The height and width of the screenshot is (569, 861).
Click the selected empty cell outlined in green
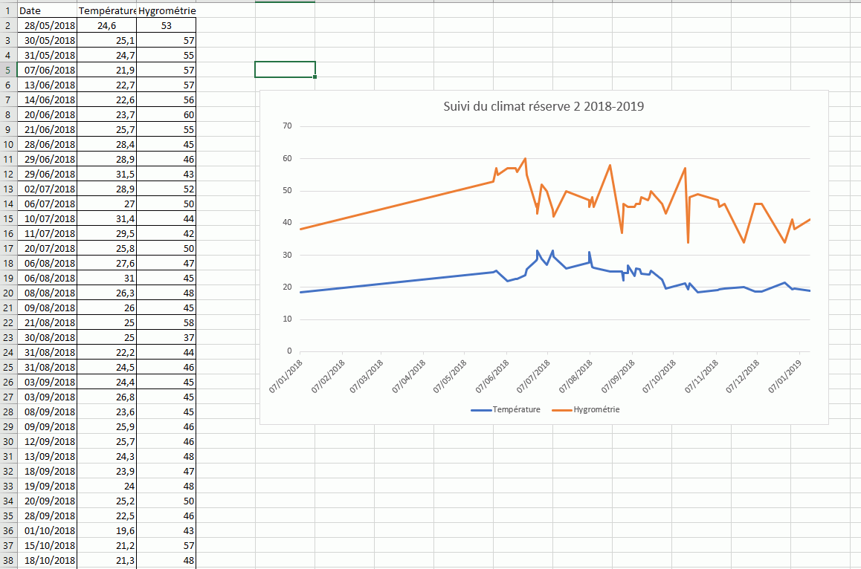coord(285,70)
